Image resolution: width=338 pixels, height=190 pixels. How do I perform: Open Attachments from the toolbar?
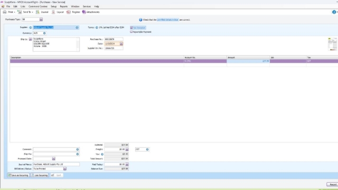pos(91,12)
